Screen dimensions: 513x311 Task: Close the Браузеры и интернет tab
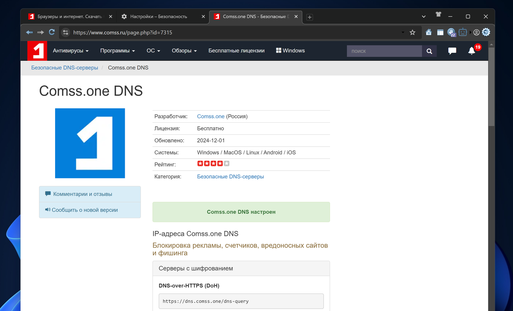110,16
